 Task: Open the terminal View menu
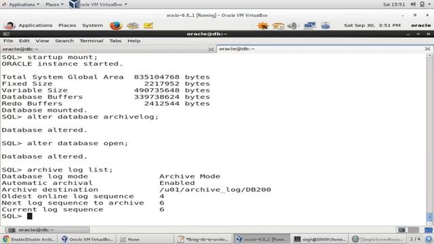coord(42,41)
